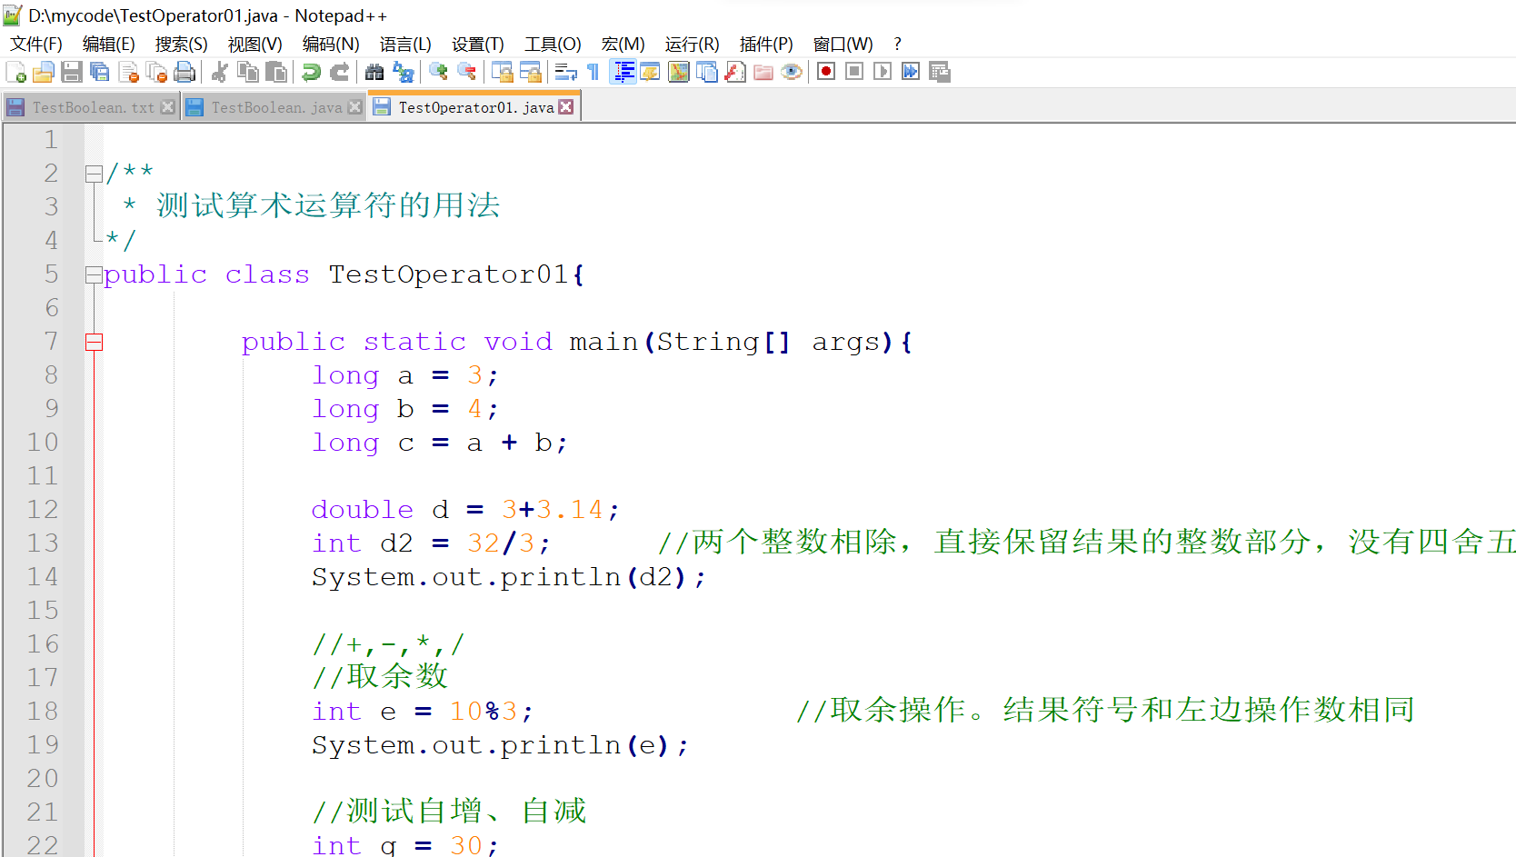Open the 插件(P) menu
This screenshot has height=857, width=1516.
point(766,44)
